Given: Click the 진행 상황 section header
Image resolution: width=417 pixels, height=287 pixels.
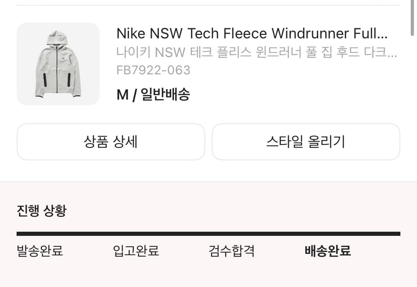Looking at the screenshot, I should click(41, 211).
